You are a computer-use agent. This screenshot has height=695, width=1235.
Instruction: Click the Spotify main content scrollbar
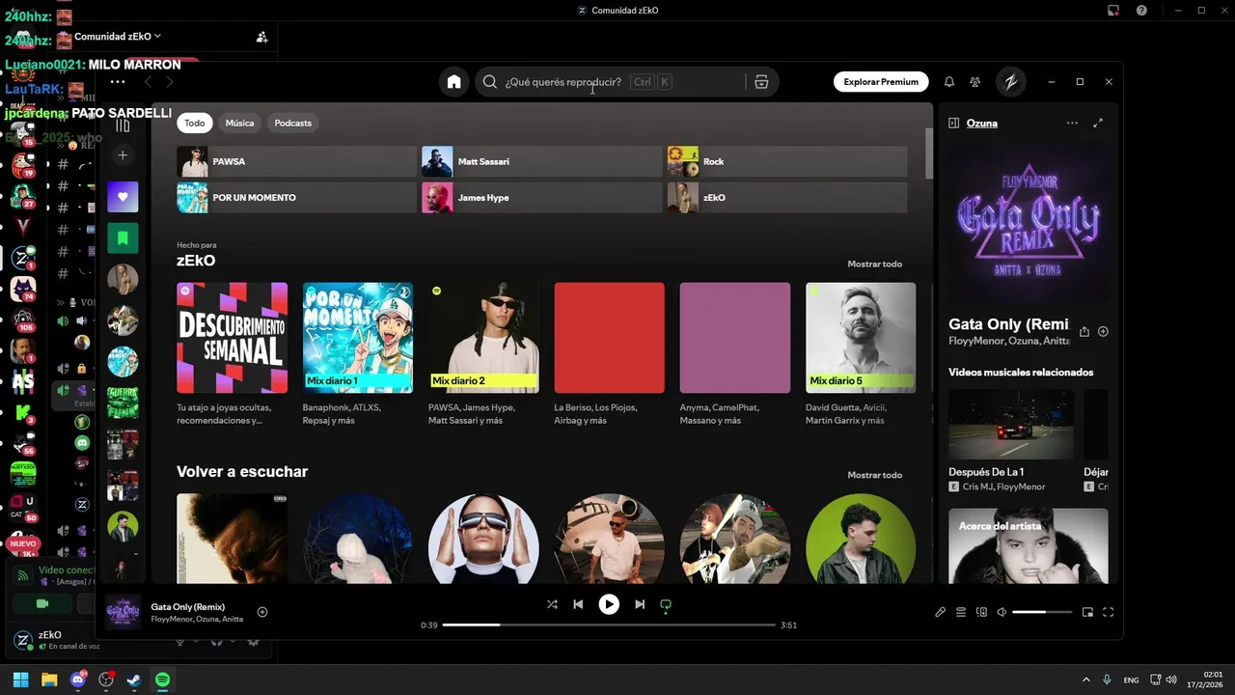click(x=929, y=153)
